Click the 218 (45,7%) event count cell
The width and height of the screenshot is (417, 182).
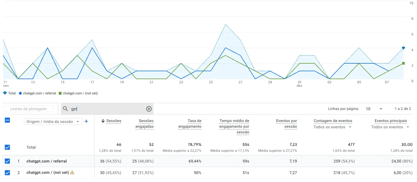coord(344,173)
